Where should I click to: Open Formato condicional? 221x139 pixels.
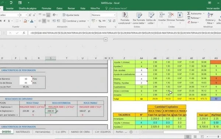(125, 18)
